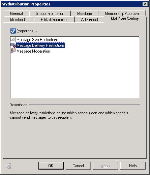Viewport: 150px width, 175px height.
Task: Open the Membership Approval tab
Action: [122, 14]
